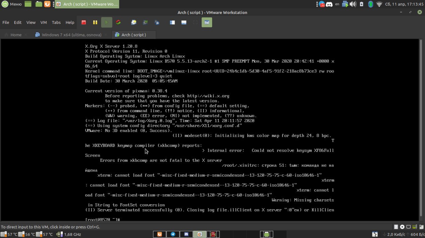This screenshot has height=238, width=425.
Task: Open calendar from the date and time clock
Action: tap(404, 4)
